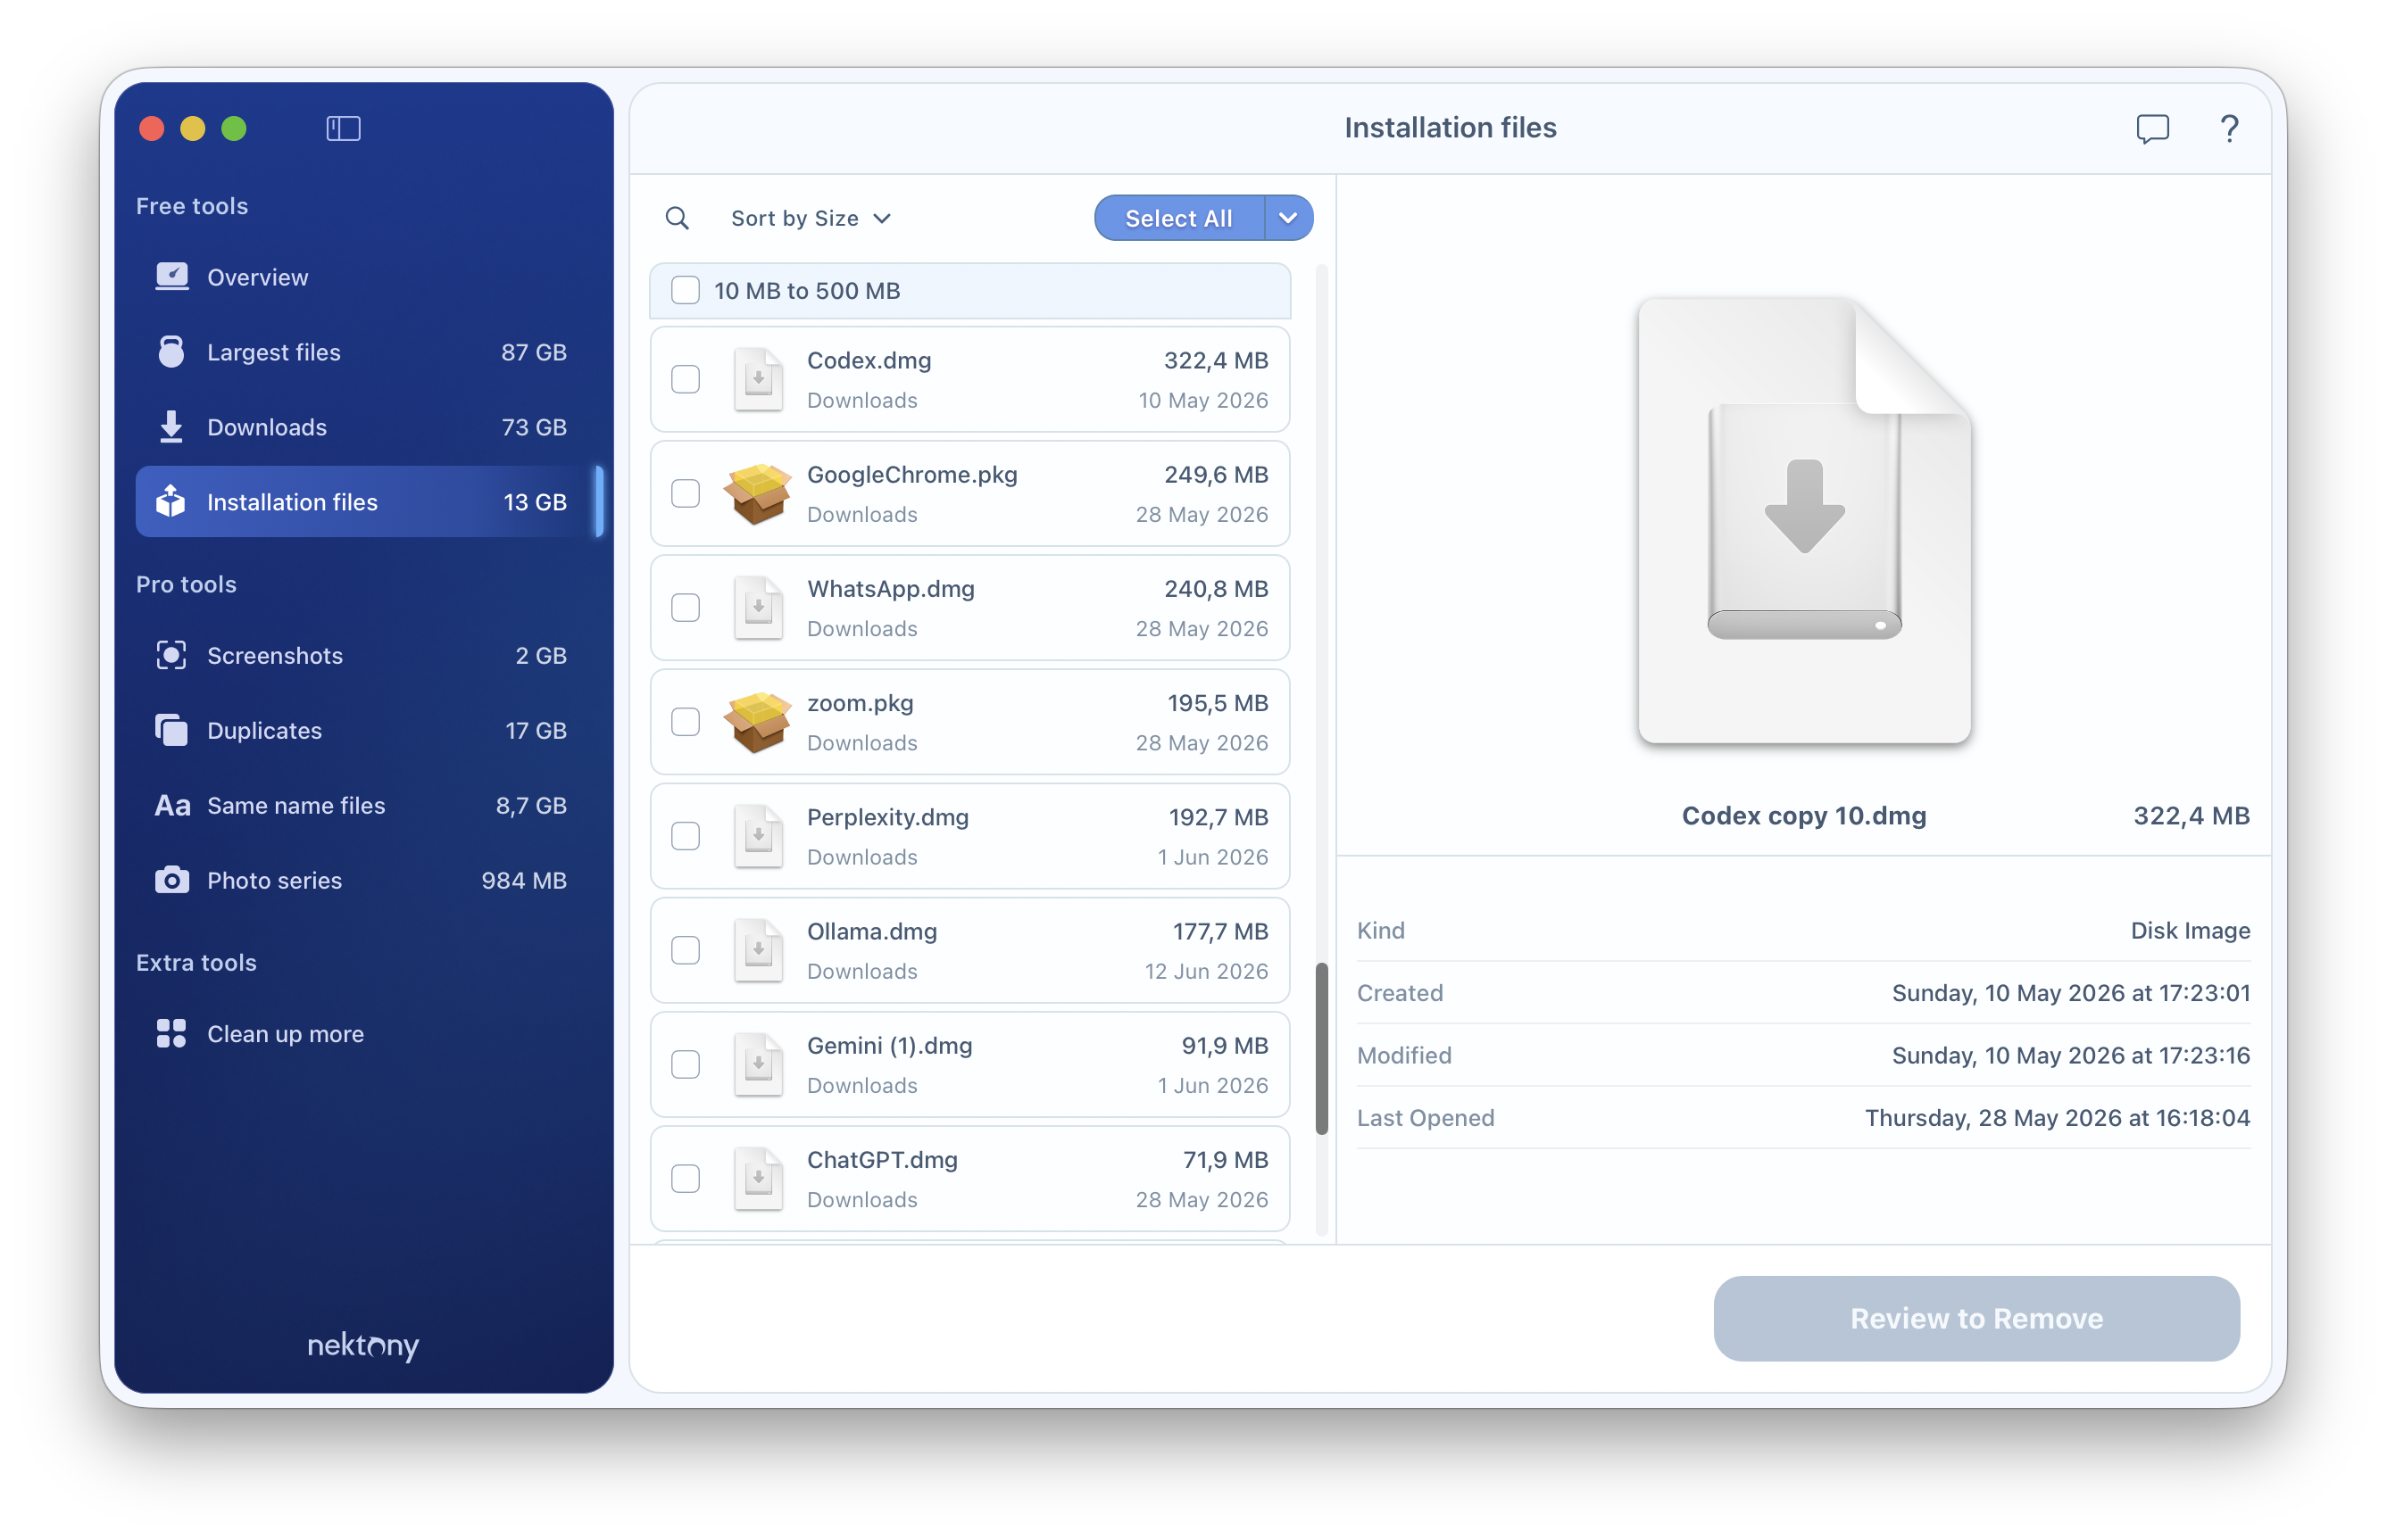Image resolution: width=2387 pixels, height=1540 pixels.
Task: Click the zoom.pkg package icon
Action: 757,722
